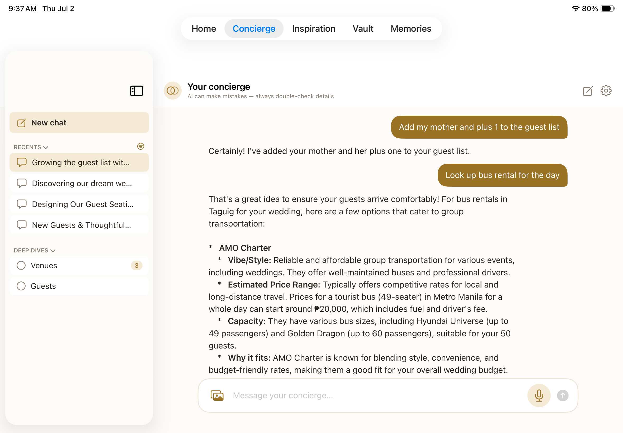The height and width of the screenshot is (433, 623).
Task: Tap the message Add my mother and plus 1
Action: tap(479, 127)
